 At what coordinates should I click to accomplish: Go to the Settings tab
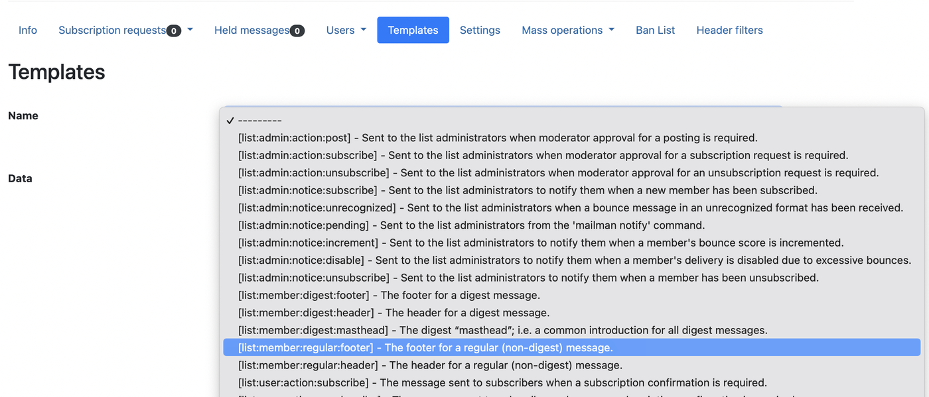click(480, 30)
